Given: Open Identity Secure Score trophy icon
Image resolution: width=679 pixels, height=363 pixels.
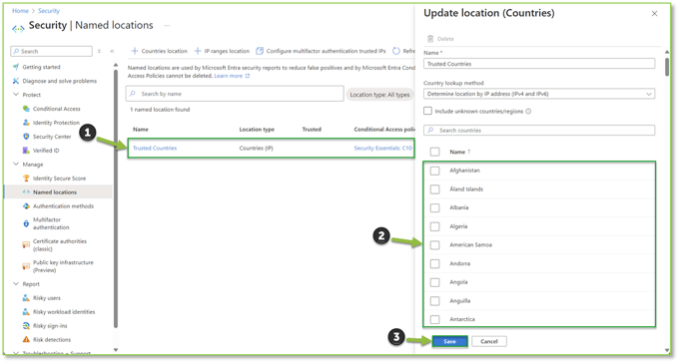Looking at the screenshot, I should (x=26, y=179).
